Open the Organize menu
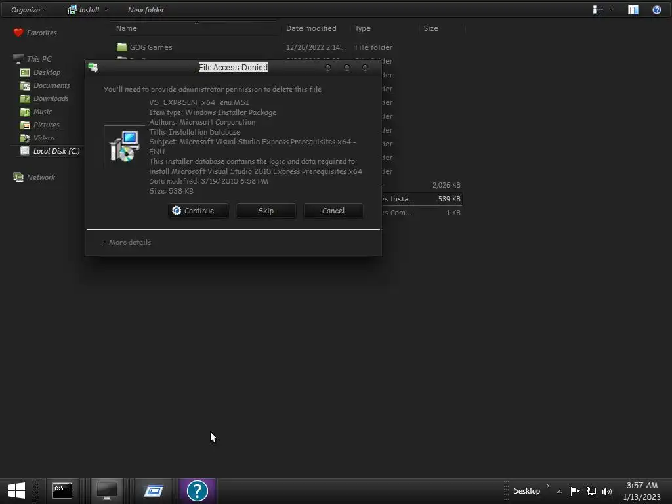 coord(28,10)
